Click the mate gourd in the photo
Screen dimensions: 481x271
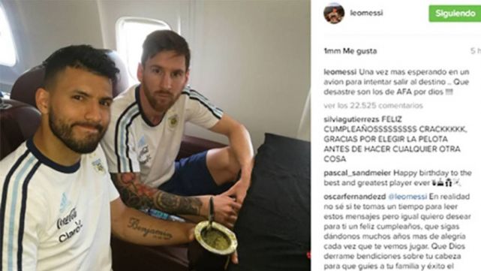click(x=215, y=239)
